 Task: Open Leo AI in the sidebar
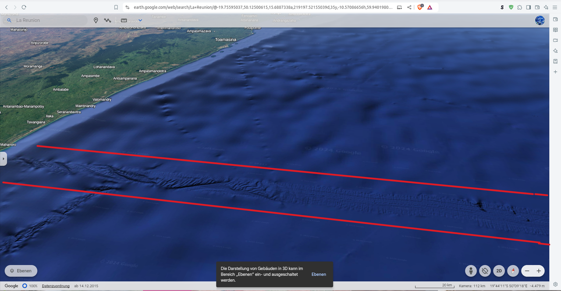pos(555,51)
